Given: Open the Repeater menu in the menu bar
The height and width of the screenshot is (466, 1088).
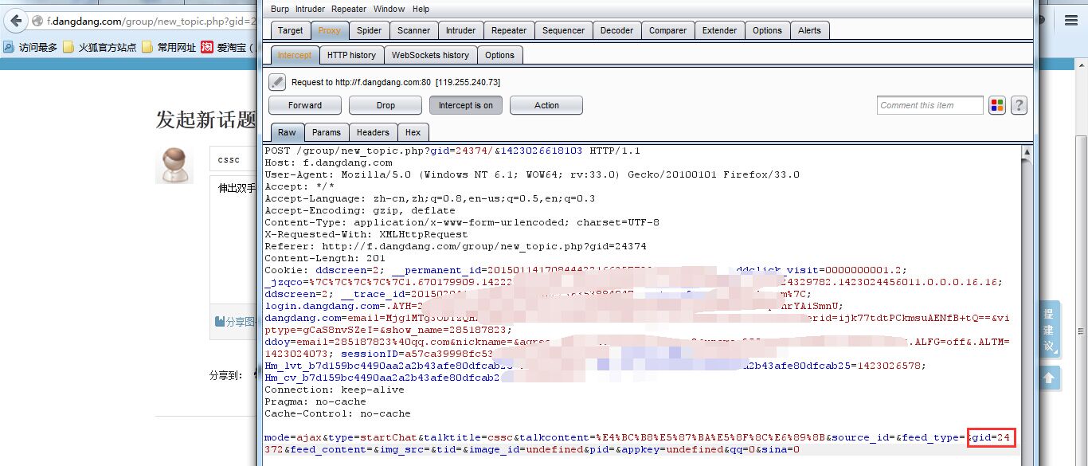Looking at the screenshot, I should pyautogui.click(x=349, y=9).
